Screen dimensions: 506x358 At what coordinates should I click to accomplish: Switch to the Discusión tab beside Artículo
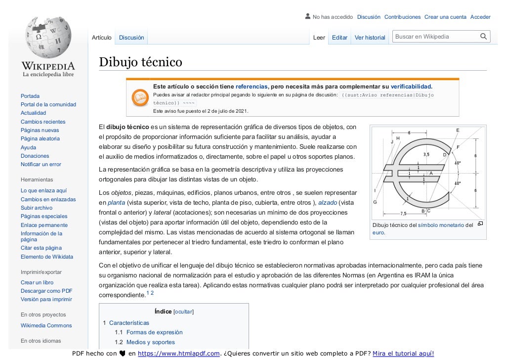point(131,38)
